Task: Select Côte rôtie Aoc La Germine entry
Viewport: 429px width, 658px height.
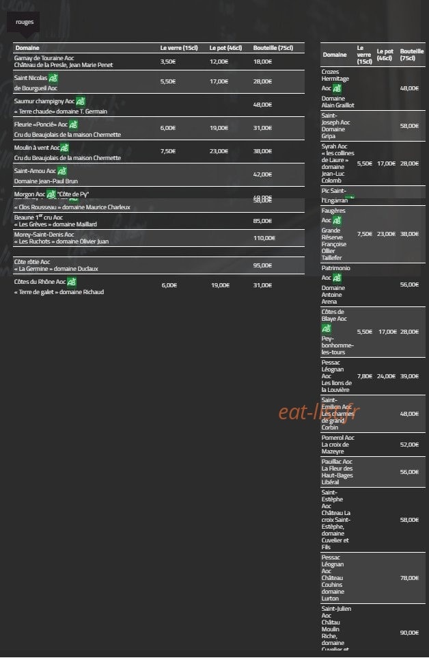Action: [158, 265]
